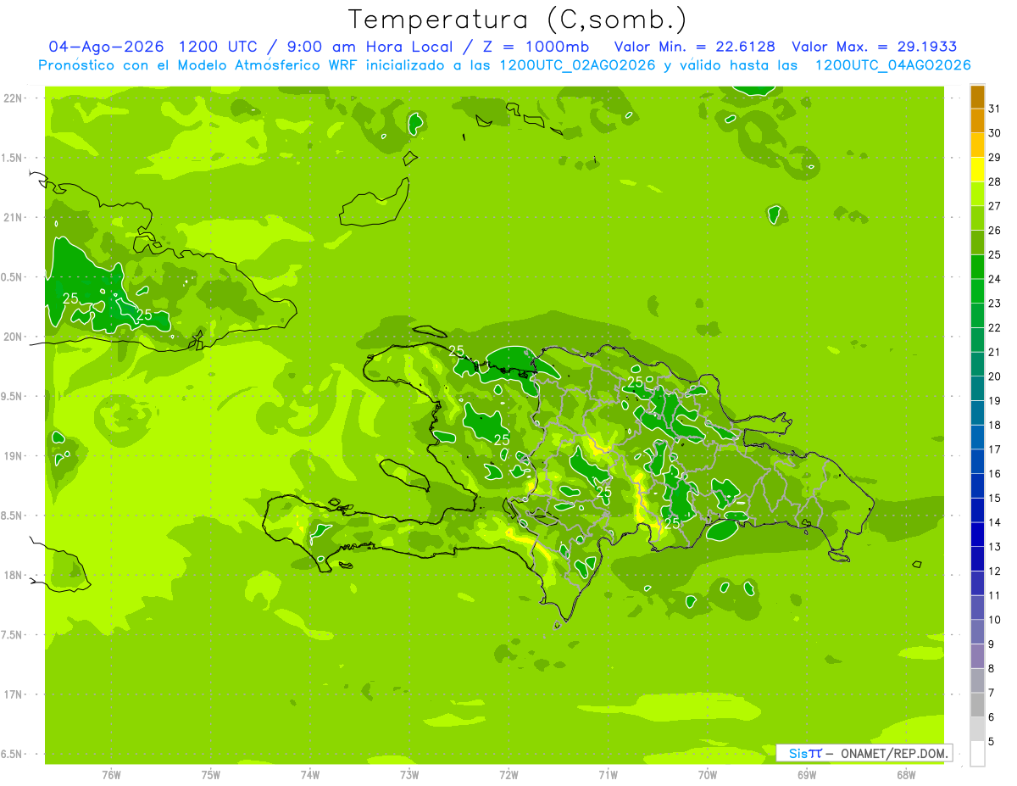Viewport: 1017px width, 786px height.
Task: Click the 5 label on color scale
Action: 992,742
